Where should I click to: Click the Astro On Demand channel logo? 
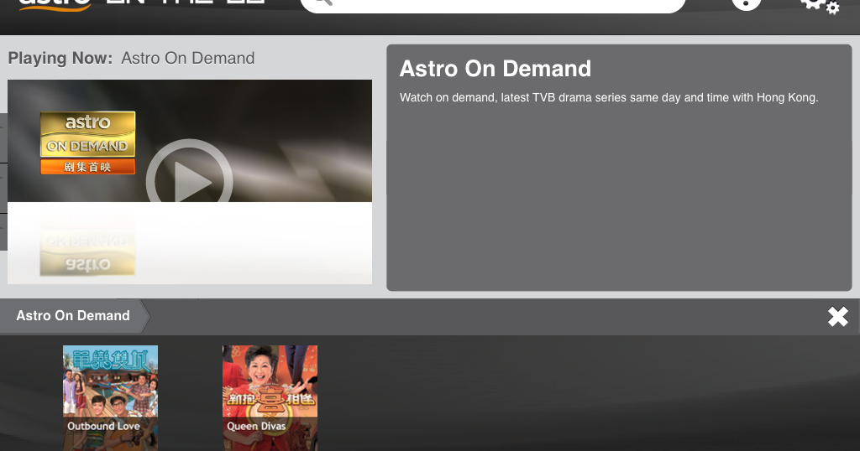(x=87, y=143)
